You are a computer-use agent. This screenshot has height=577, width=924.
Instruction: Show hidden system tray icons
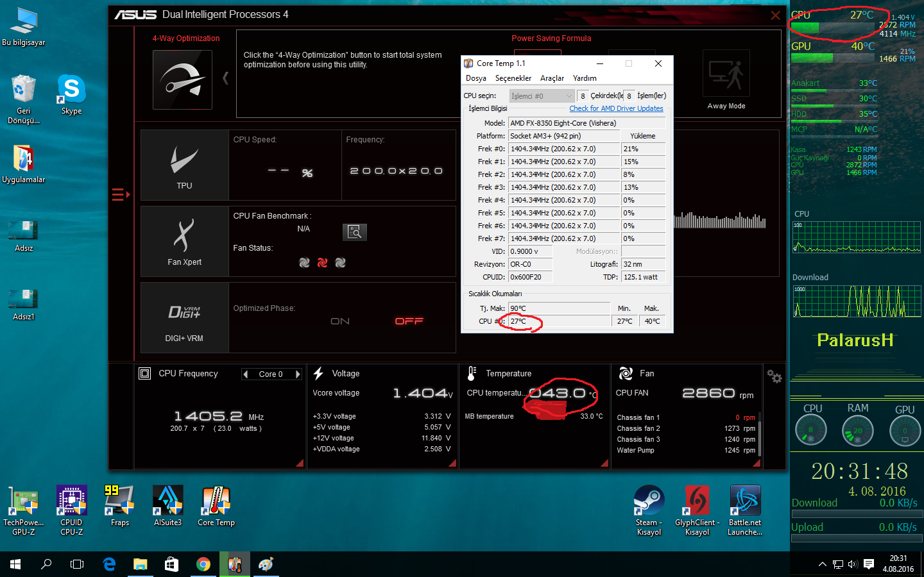point(822,564)
